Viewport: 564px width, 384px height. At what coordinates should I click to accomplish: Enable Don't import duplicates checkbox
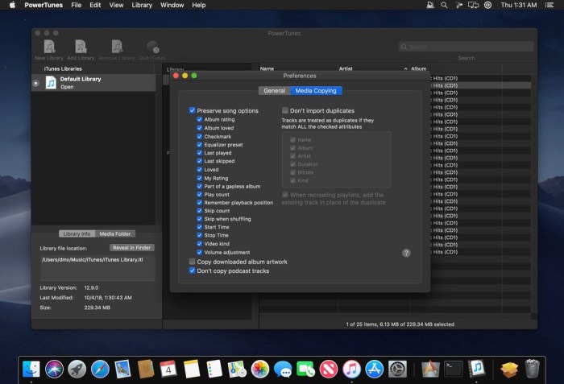point(285,110)
